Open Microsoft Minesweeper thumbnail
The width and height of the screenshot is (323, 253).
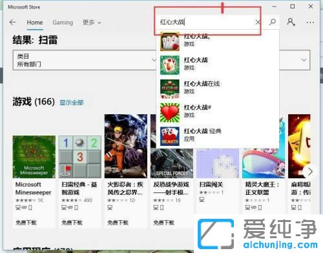tap(34, 157)
